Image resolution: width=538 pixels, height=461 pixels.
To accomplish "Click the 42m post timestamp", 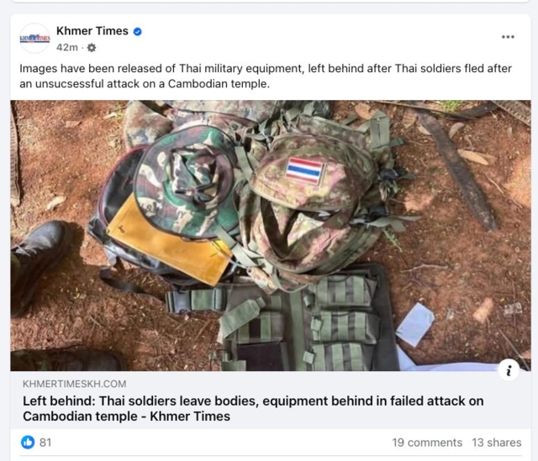I will [x=67, y=47].
